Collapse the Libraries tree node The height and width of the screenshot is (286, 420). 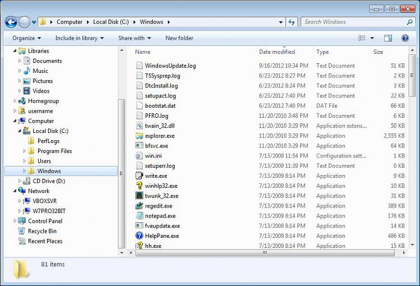[15, 50]
